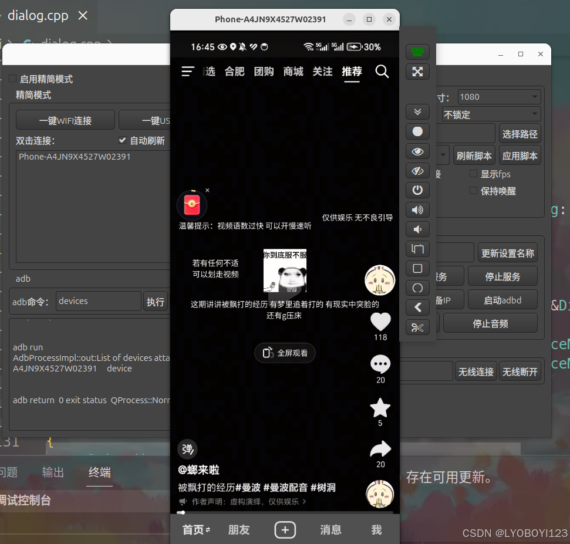The width and height of the screenshot is (570, 544).
Task: Click the green group control icon in toolbar
Action: 417,52
